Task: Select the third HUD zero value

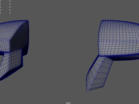Action: click(x=10, y=7)
